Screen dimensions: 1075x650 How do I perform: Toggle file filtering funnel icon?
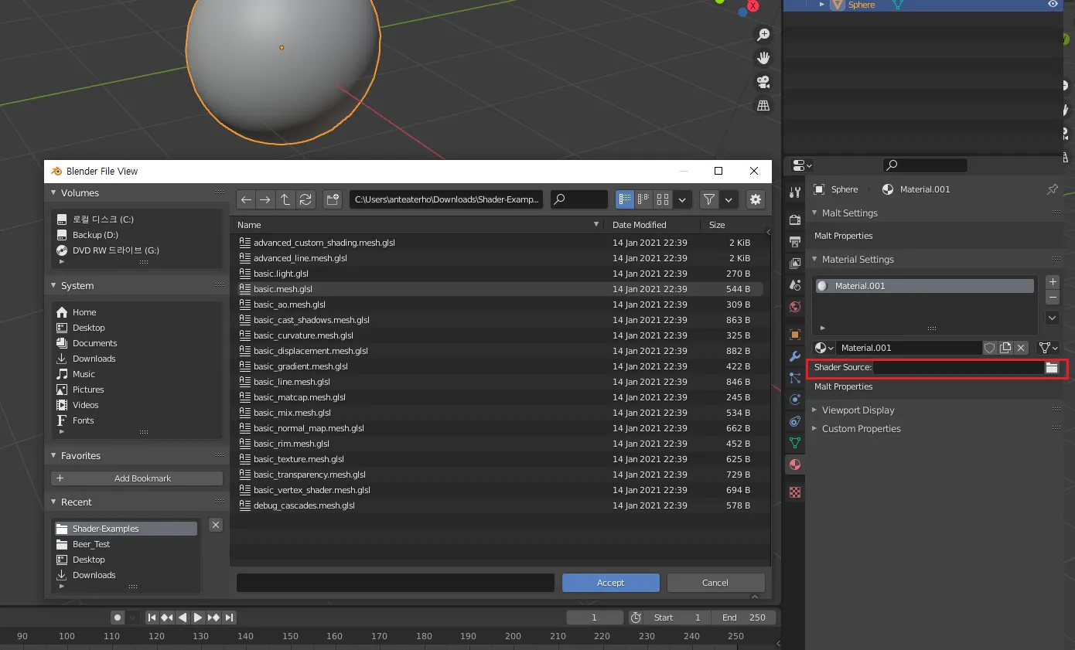(x=709, y=199)
